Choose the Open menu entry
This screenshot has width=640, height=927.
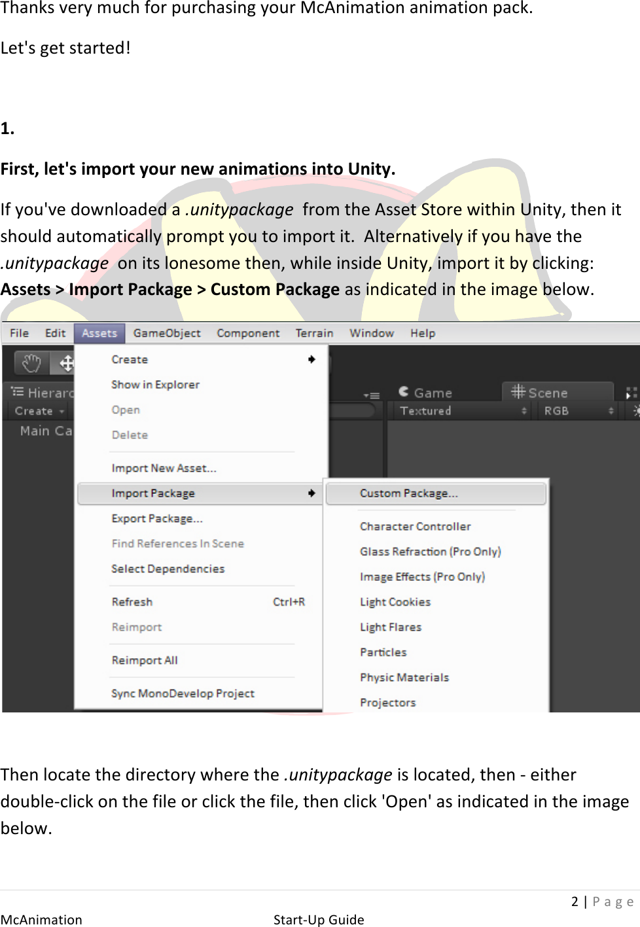(x=126, y=410)
